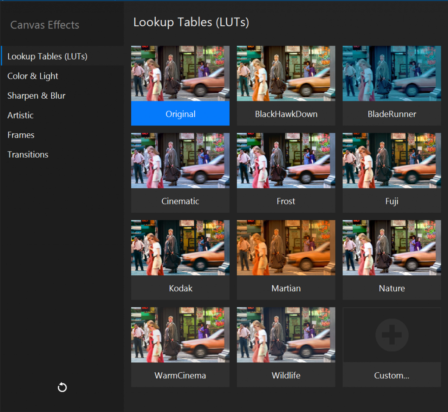
Task: Select the Nature LUT label
Action: tap(392, 288)
